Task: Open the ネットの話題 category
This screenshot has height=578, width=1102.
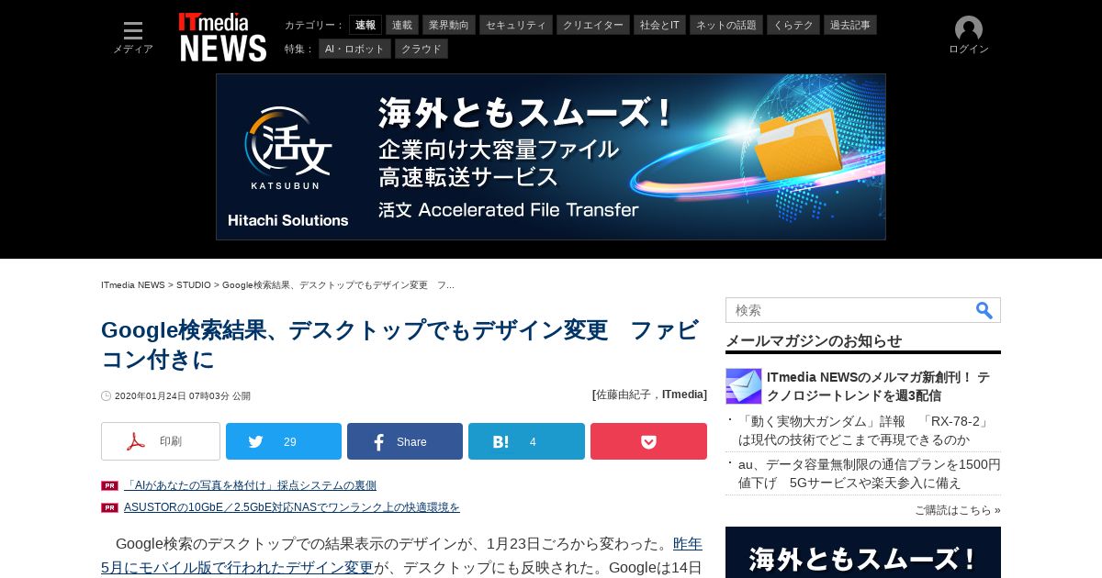Action: 726,25
